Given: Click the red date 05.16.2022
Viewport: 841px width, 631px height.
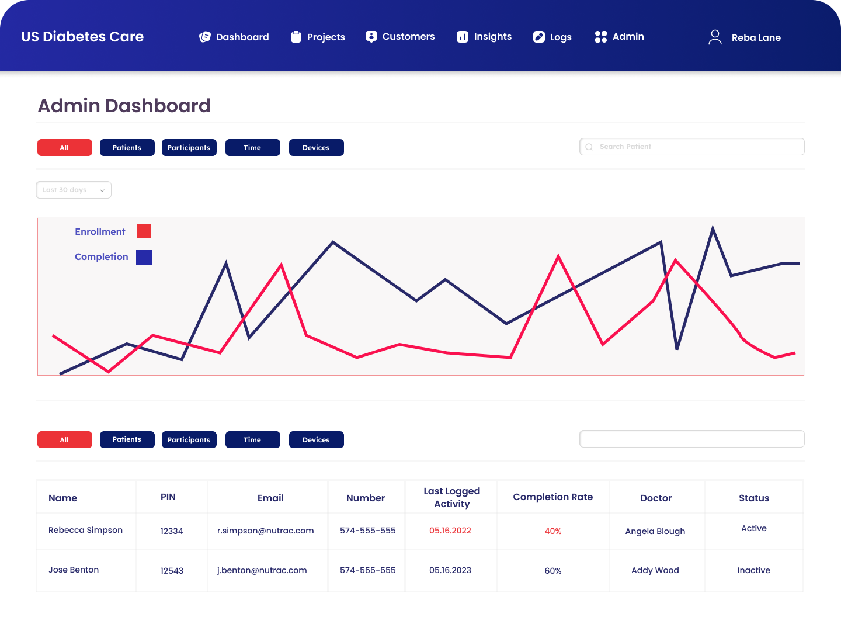Looking at the screenshot, I should pos(450,531).
